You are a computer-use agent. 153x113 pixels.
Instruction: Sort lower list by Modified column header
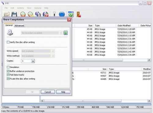click(x=147, y=69)
